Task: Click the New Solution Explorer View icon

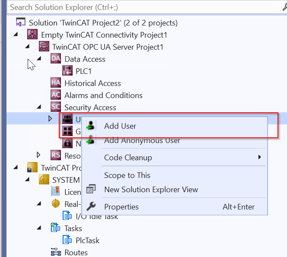Action: pos(91,189)
